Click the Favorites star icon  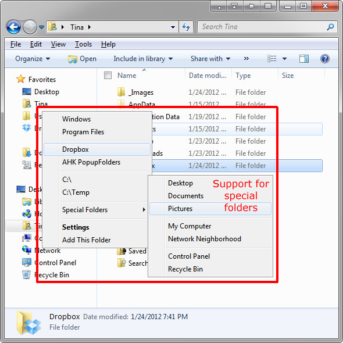coord(20,79)
